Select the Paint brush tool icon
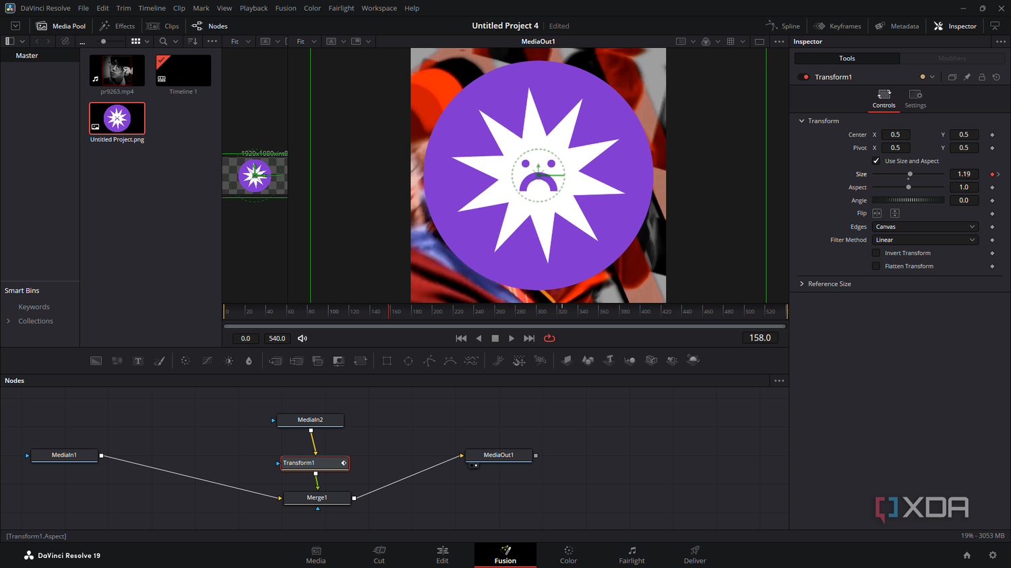 pos(159,361)
